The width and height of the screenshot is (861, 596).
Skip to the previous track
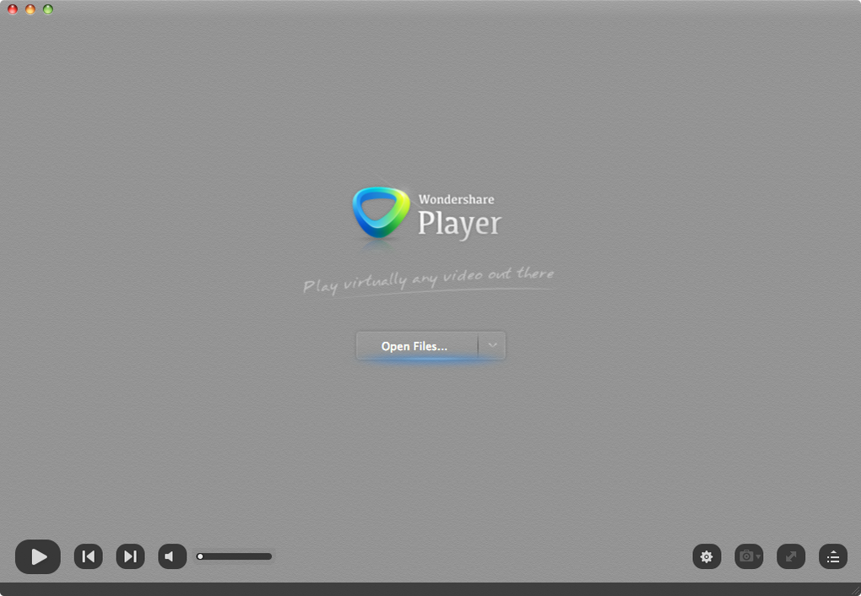click(x=89, y=556)
